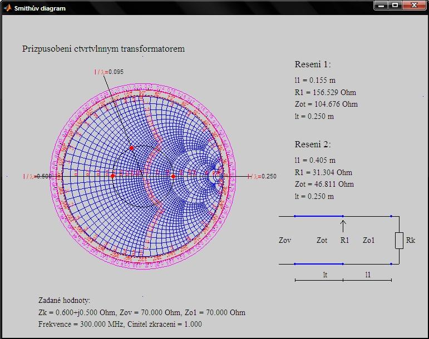Click the 'l/λ=0.095' label above the chart
The height and width of the screenshot is (339, 429).
pyautogui.click(x=109, y=72)
